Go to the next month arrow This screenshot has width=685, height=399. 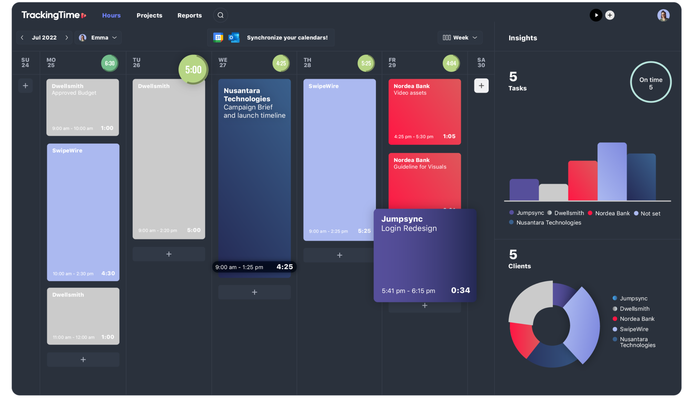tap(67, 38)
